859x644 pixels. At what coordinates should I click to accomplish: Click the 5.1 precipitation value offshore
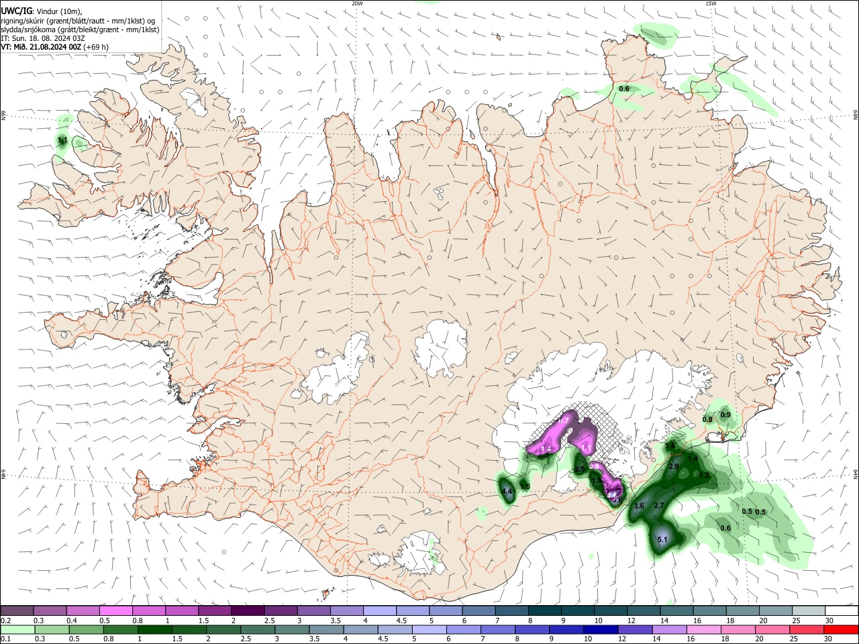point(662,539)
